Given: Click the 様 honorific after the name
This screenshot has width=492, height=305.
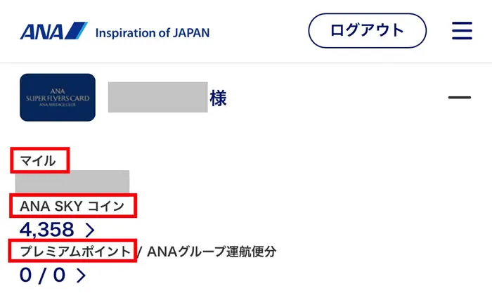Looking at the screenshot, I should 218,98.
